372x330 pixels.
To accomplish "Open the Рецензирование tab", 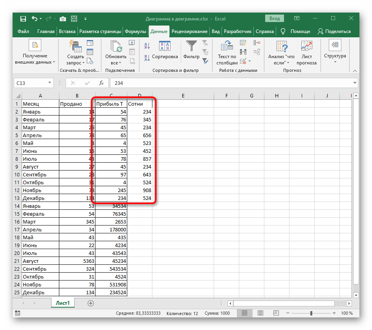I will click(190, 31).
